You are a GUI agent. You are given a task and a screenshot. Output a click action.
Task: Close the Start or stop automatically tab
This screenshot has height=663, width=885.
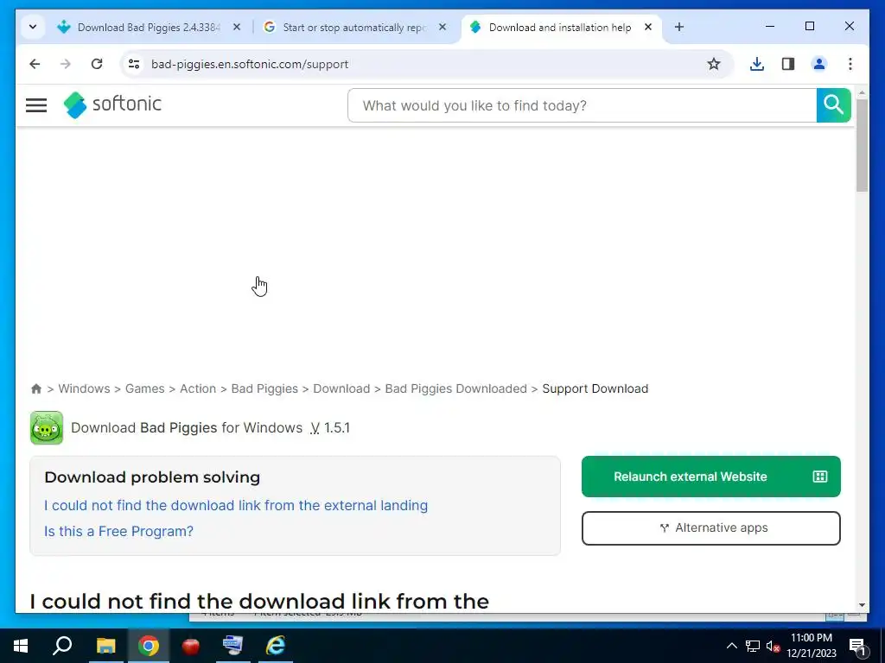442,27
